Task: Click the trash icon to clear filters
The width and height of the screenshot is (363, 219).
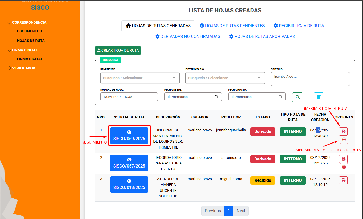Action: pos(319,97)
